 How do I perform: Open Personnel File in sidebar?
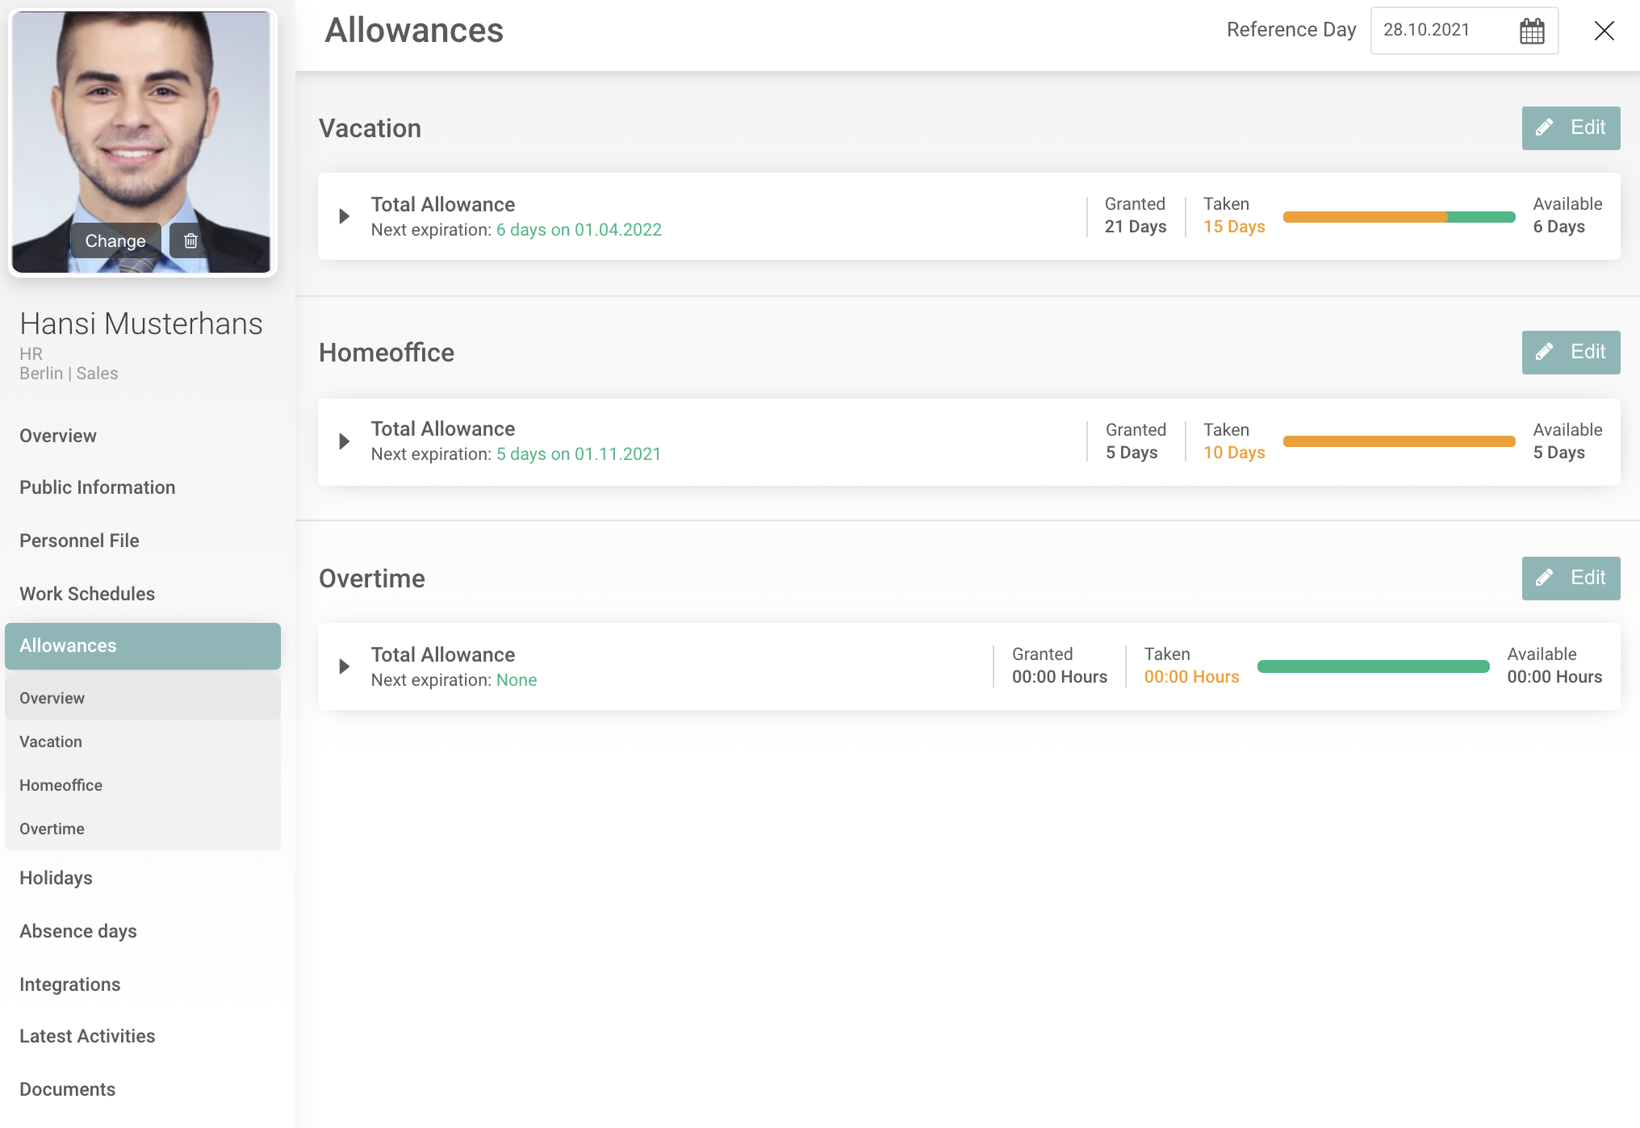(79, 541)
